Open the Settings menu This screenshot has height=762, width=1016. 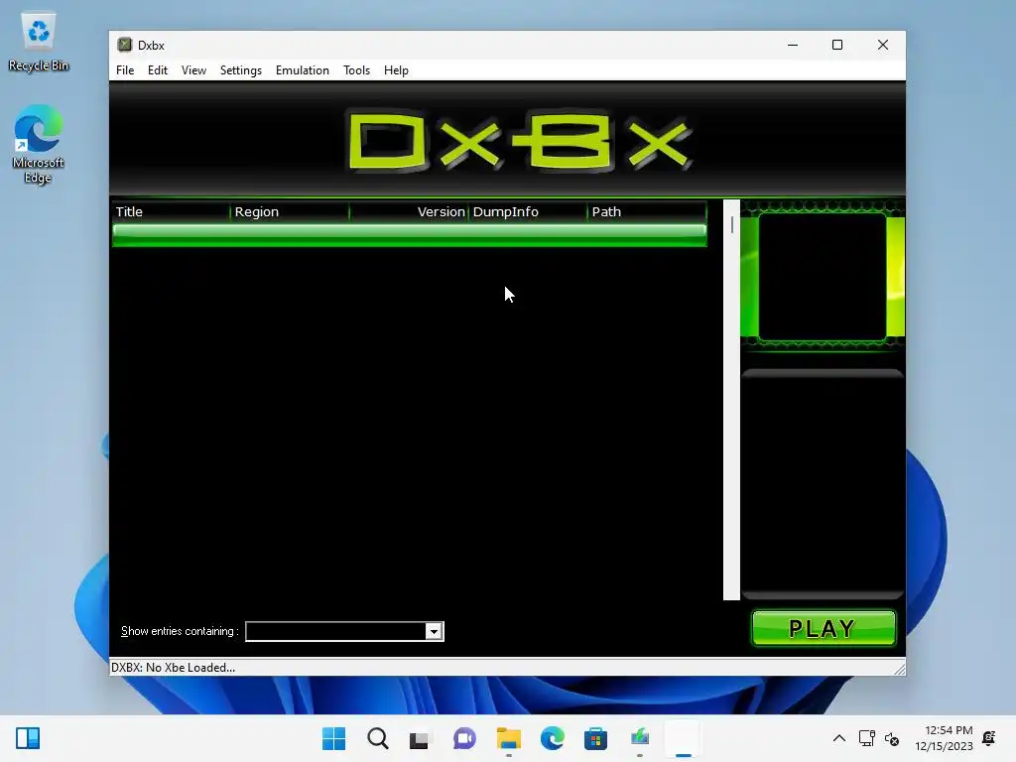[240, 70]
